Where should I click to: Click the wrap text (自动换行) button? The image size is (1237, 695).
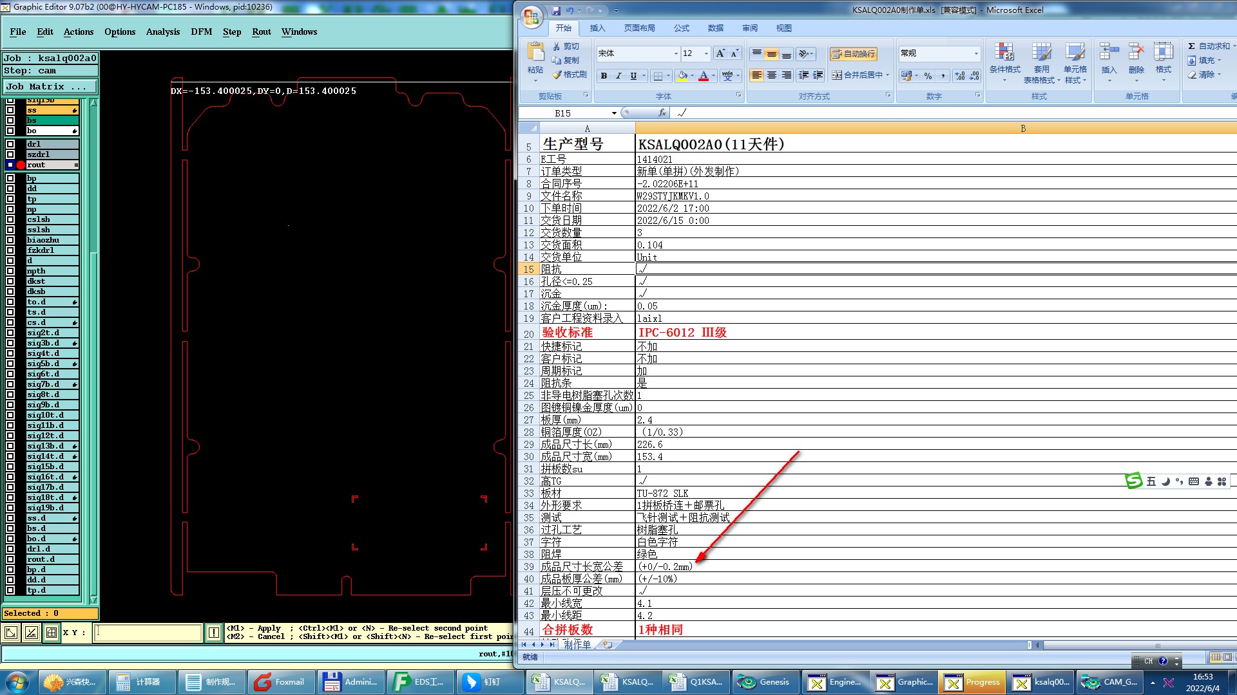(853, 53)
